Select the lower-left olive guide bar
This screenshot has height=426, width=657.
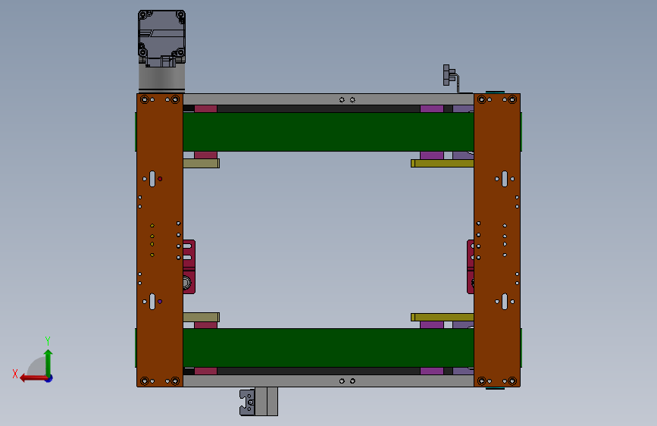201,317
